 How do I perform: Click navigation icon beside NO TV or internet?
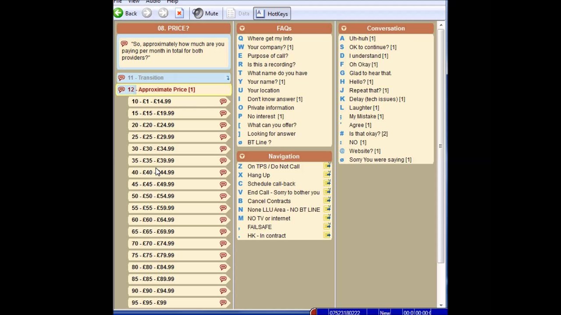tap(327, 218)
